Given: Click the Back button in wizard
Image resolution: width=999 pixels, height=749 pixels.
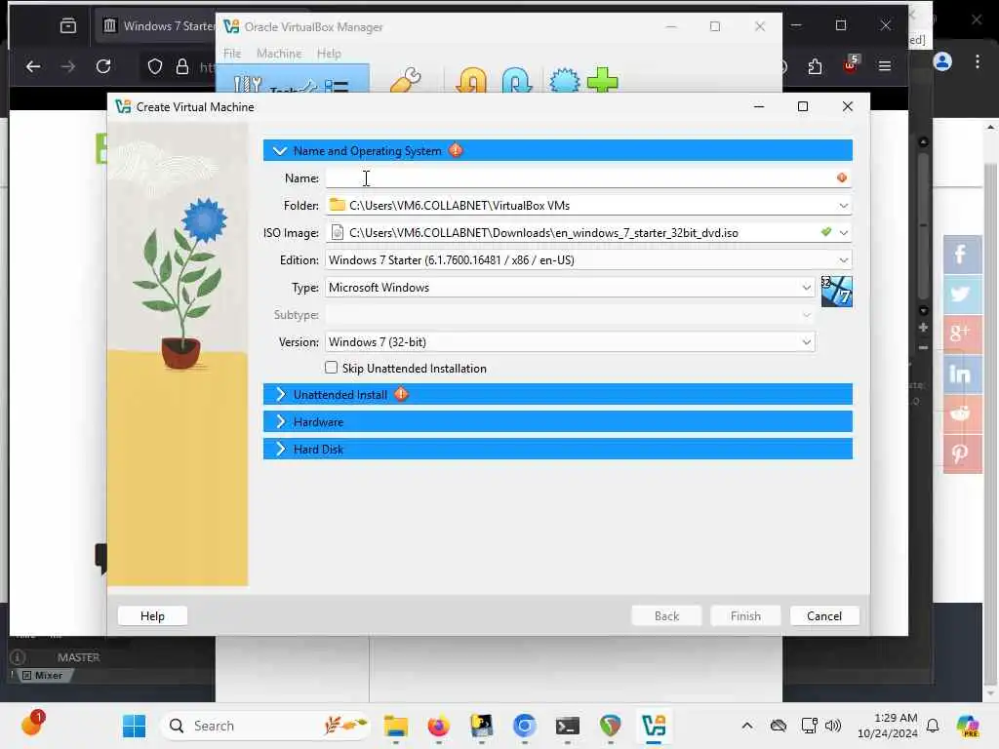Looking at the screenshot, I should click(666, 616).
